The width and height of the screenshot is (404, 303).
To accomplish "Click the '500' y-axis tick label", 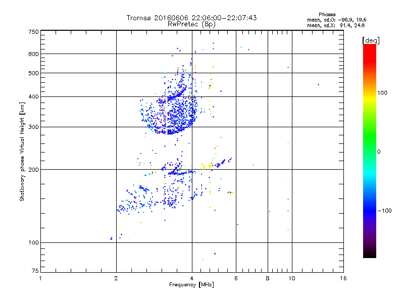I will pyautogui.click(x=33, y=73).
